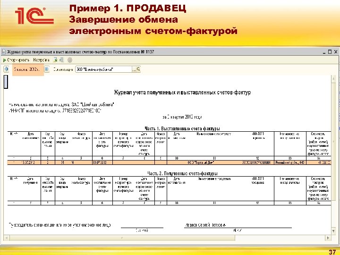
Task: Click the period line 'за 3 квартал 2012 года'
Action: (x=182, y=117)
